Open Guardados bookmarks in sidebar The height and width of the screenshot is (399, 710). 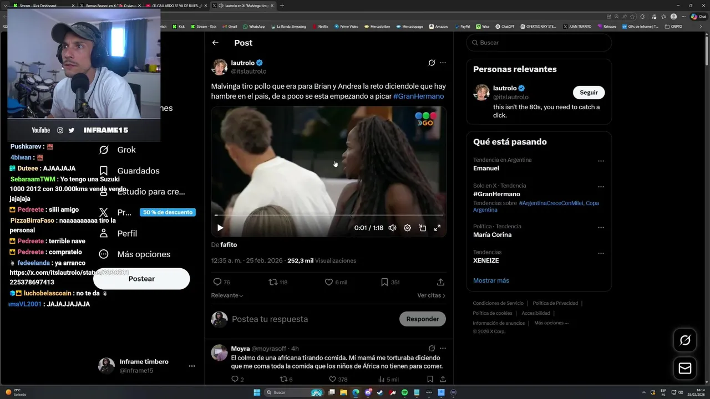click(129, 171)
